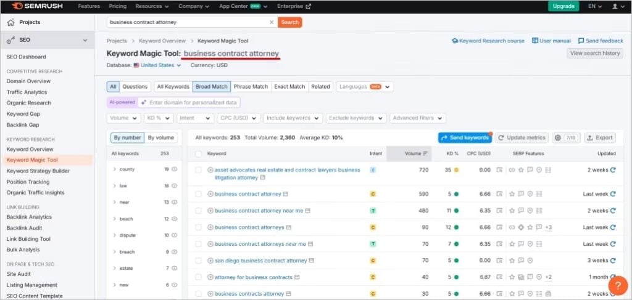Open the Intent filter dropdown
632x300 pixels.
(x=196, y=118)
